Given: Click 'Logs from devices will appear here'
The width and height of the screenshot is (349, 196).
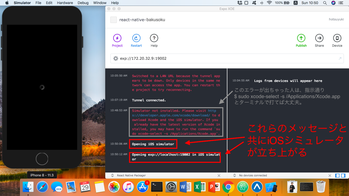Looking at the screenshot, I should [288, 81].
